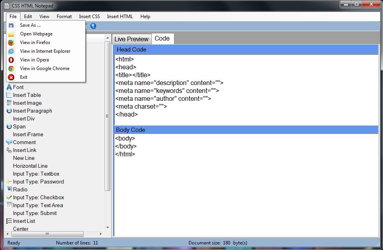Select View in Opera entry

[46, 60]
